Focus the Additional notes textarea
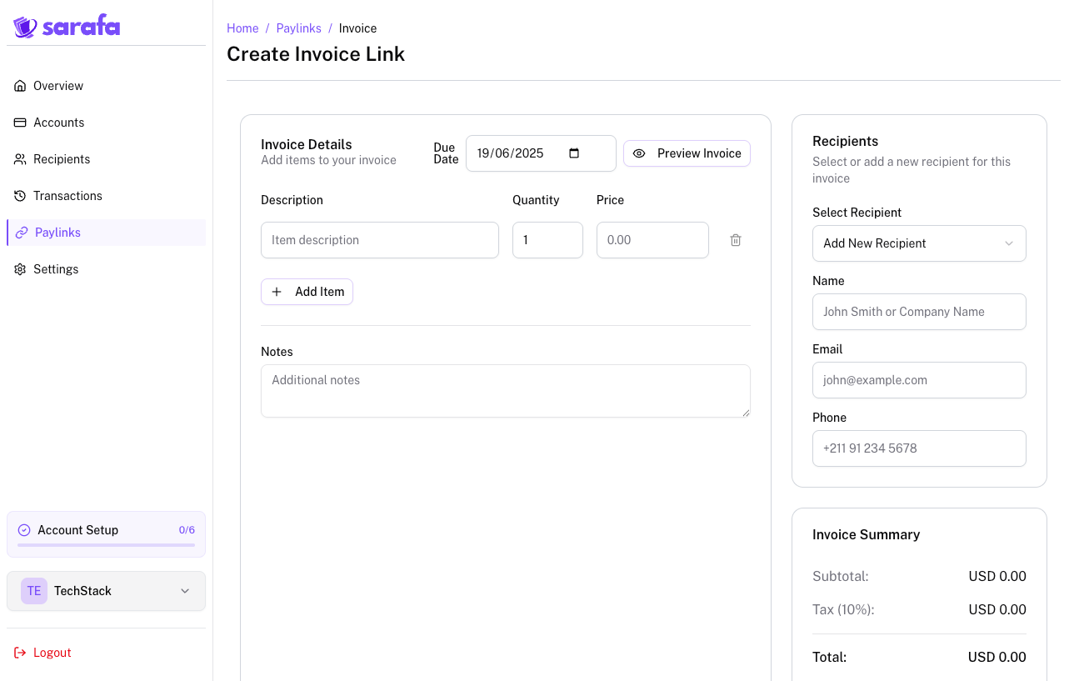 tap(506, 391)
